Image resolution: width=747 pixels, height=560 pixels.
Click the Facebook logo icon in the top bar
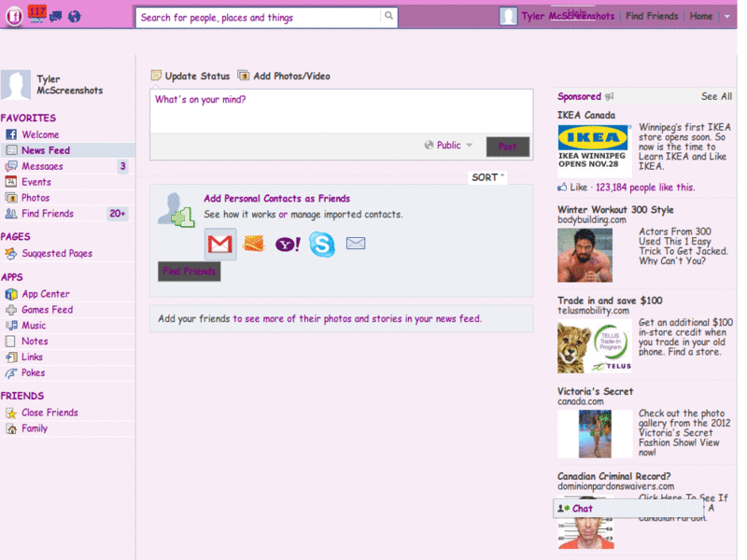coord(14,17)
